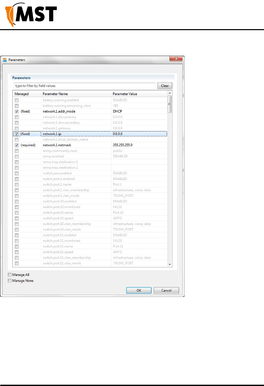
Task: Sort by the Parameter Value column header
Action: coord(139,94)
